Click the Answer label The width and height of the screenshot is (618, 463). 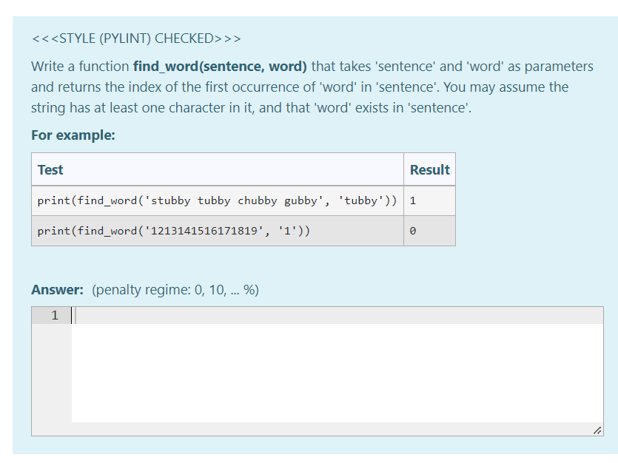pyautogui.click(x=53, y=289)
